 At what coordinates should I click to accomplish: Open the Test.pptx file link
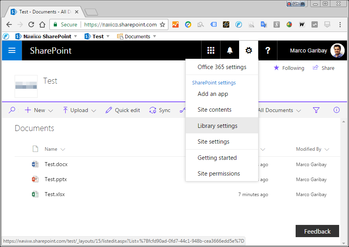pos(56,179)
